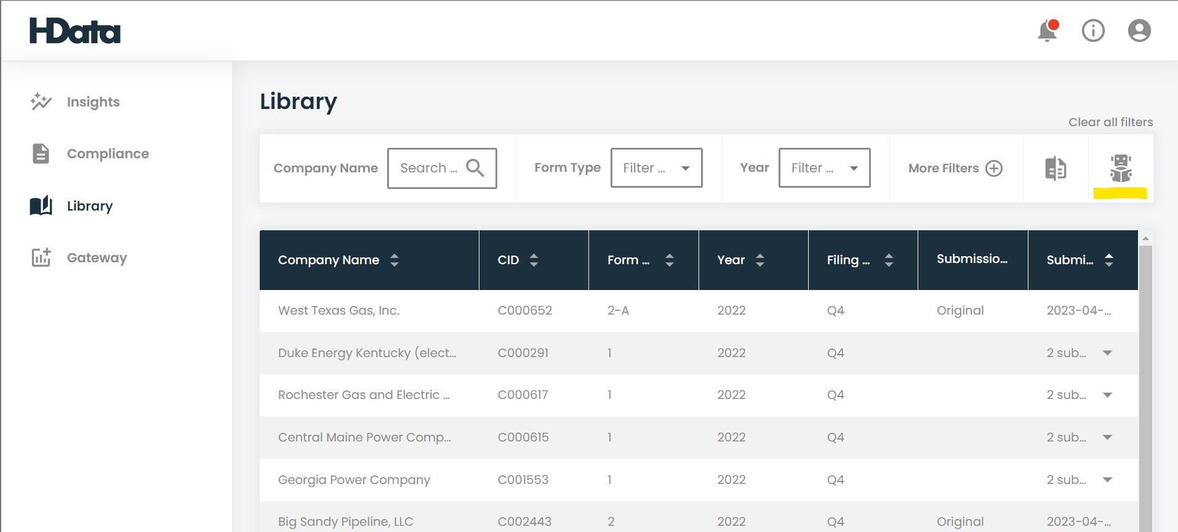Expand Duke Energy Kentucky submissions
Image resolution: width=1178 pixels, height=532 pixels.
tap(1107, 353)
